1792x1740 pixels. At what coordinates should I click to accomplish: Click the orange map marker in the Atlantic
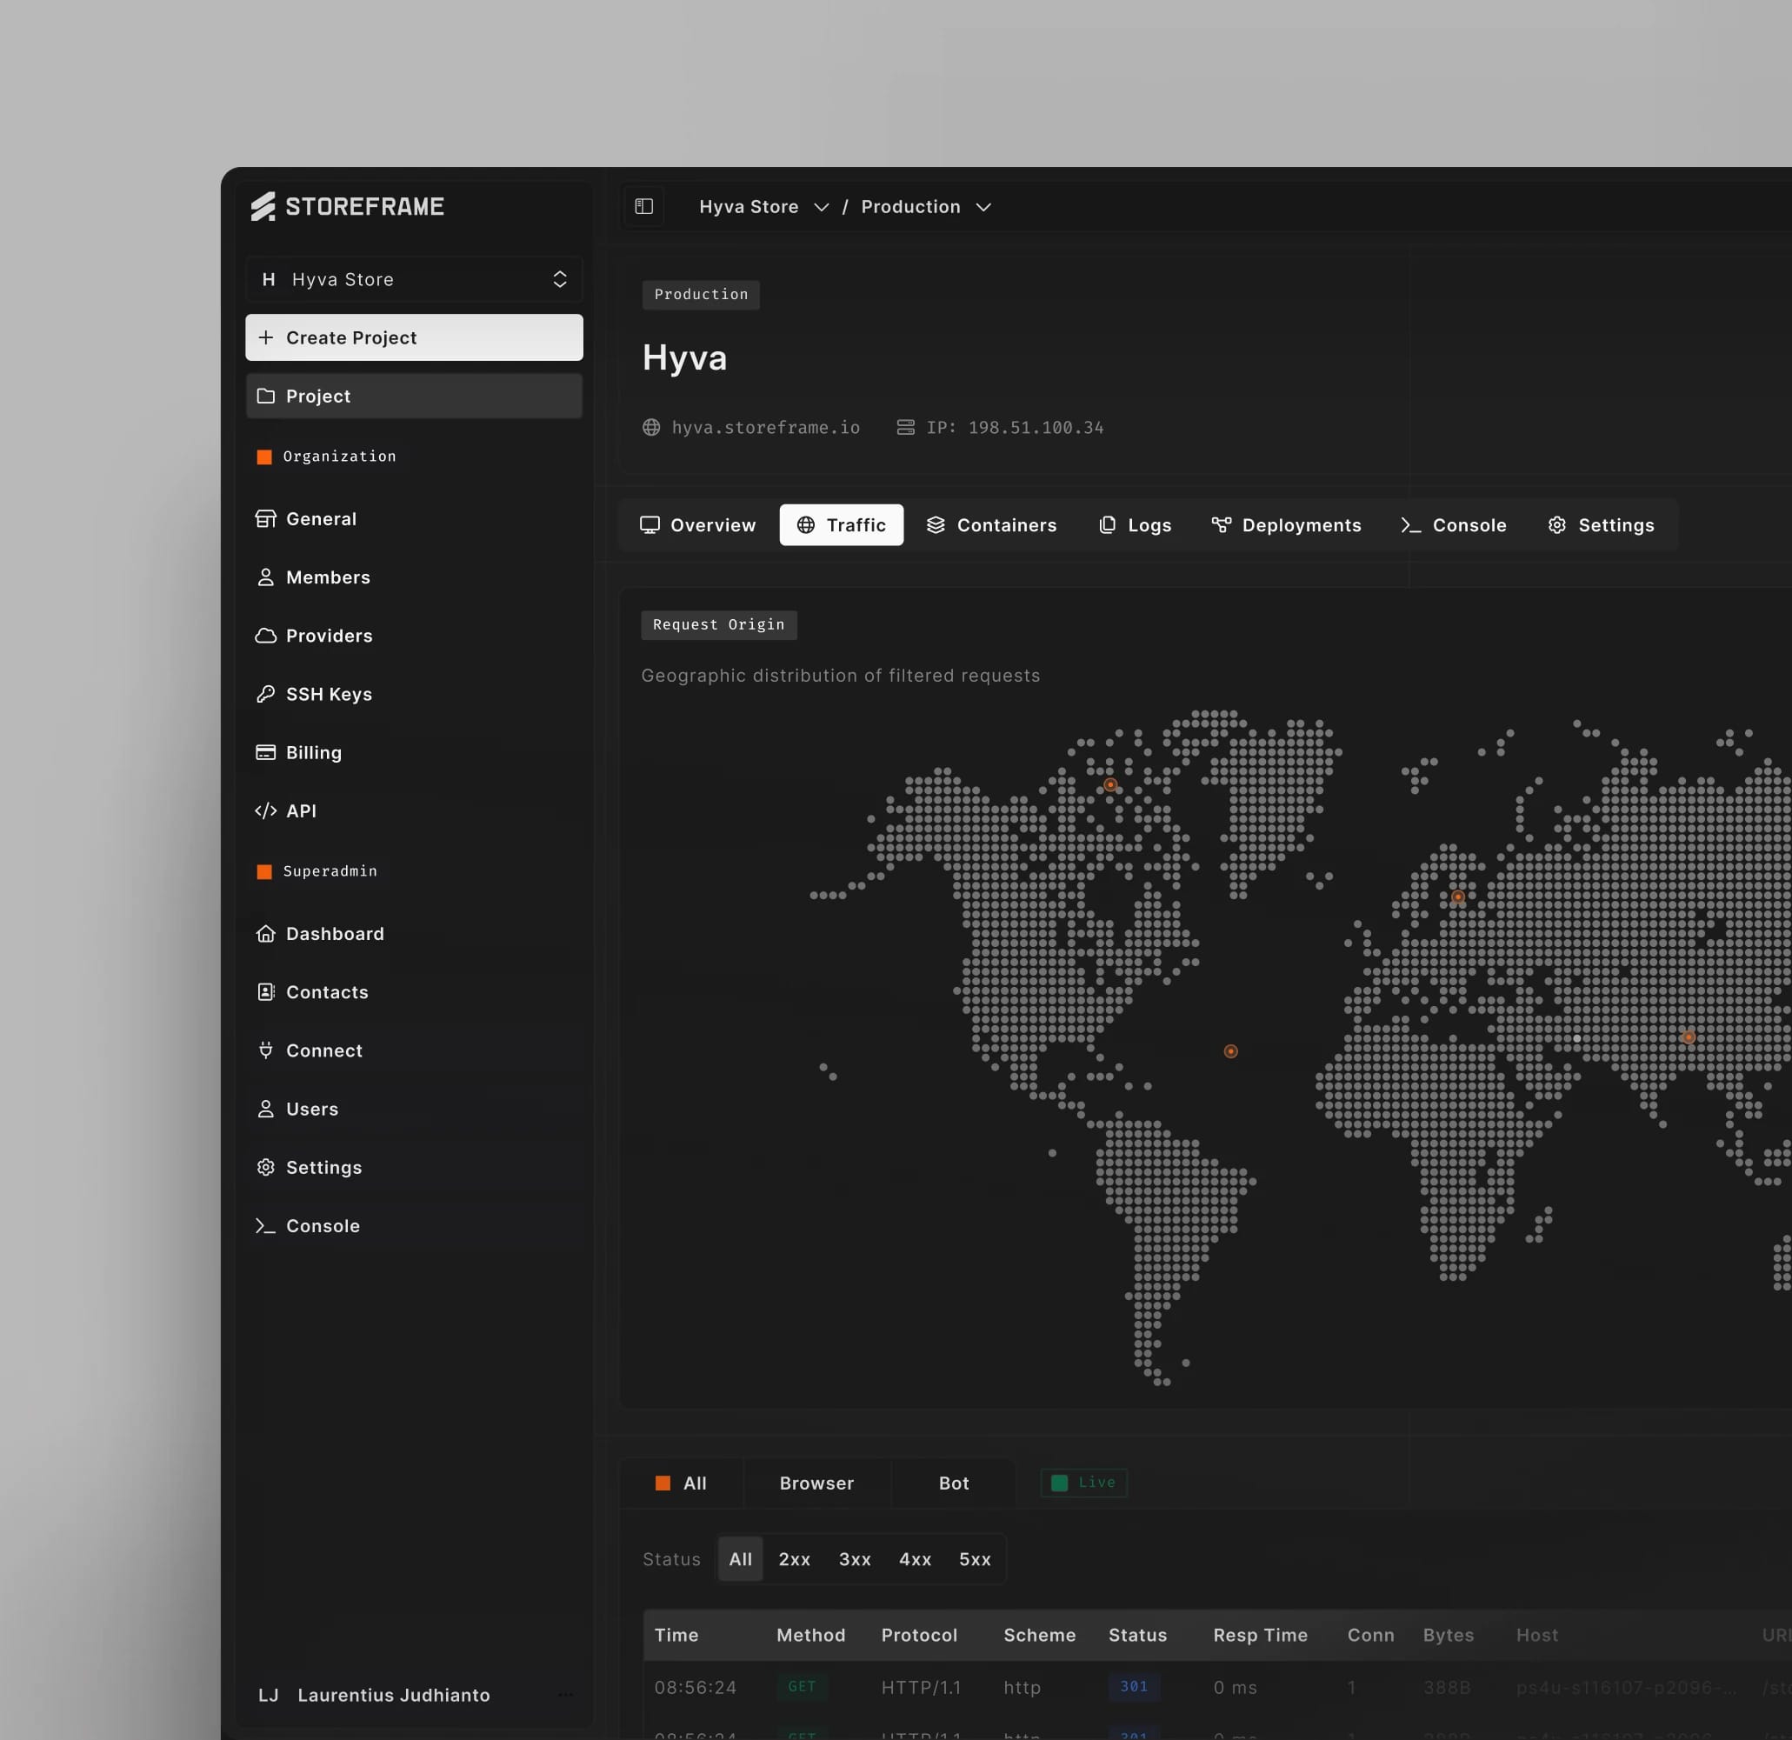(x=1230, y=1051)
